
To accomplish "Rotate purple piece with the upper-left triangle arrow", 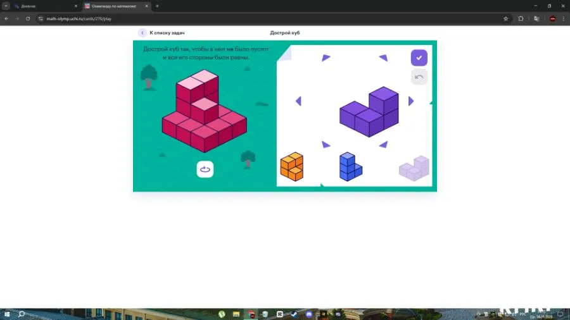I will click(x=326, y=58).
